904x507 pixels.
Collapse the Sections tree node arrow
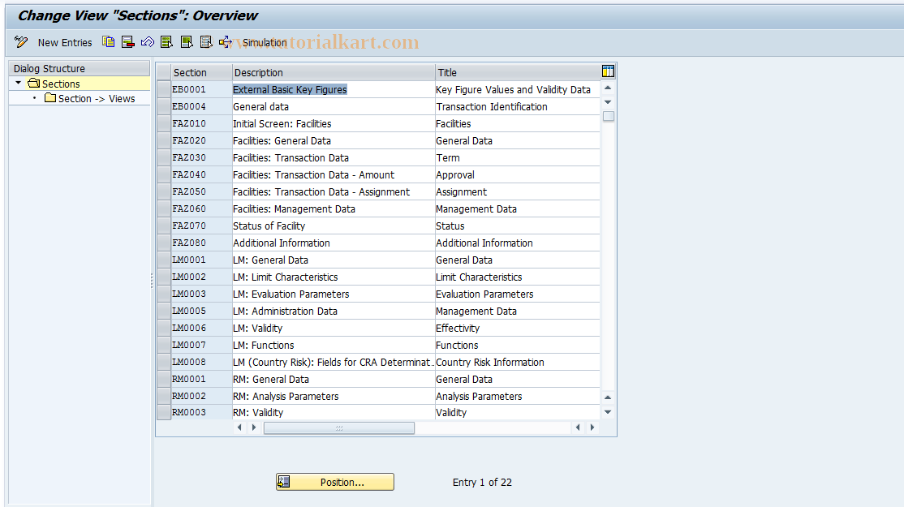coord(19,83)
